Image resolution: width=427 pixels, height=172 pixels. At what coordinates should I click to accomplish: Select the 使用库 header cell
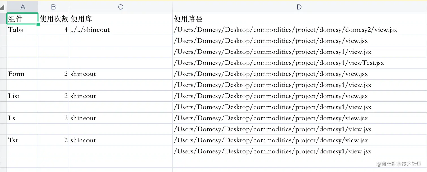coord(121,19)
